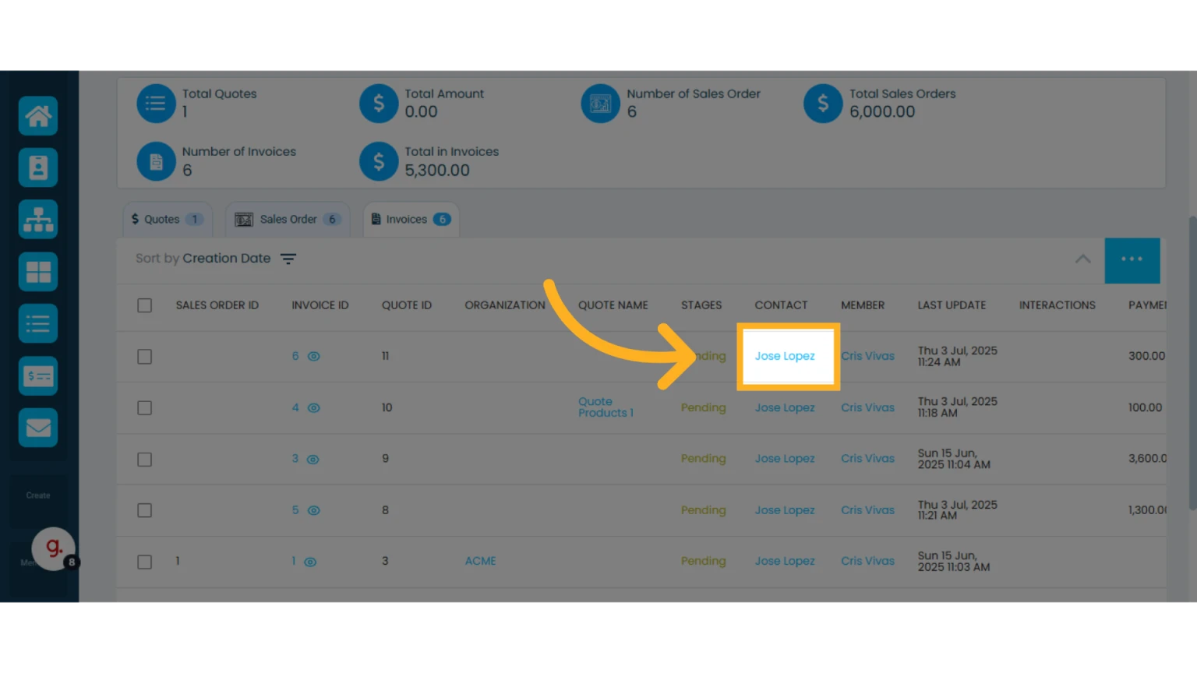Check the ACME row checkbox
1197x673 pixels.
[x=145, y=562]
